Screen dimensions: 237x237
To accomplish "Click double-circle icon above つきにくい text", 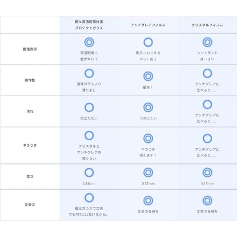I will click(x=148, y=107).
